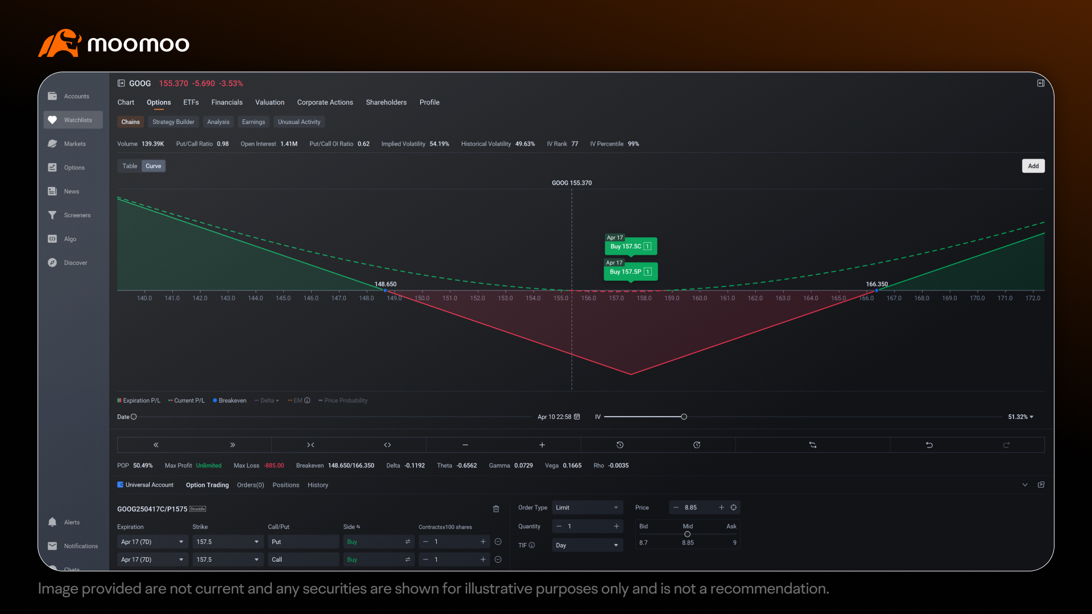Switch view to Table
The height and width of the screenshot is (614, 1092).
click(130, 166)
